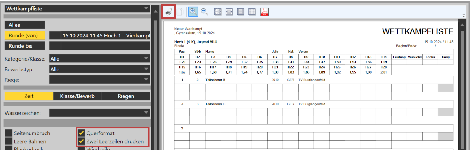This screenshot has height=150, width=470.
Task: Click Teilnehmer B row in preview
Action: point(313,80)
